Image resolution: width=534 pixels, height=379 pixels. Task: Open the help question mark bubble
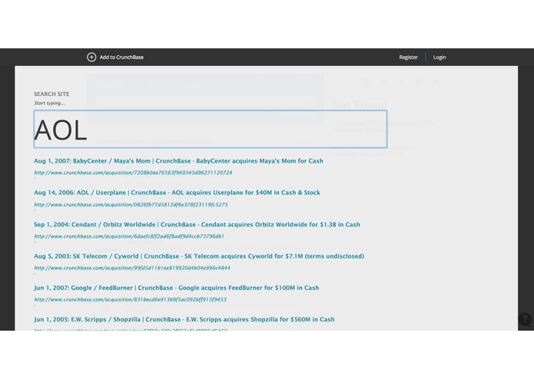point(525,320)
